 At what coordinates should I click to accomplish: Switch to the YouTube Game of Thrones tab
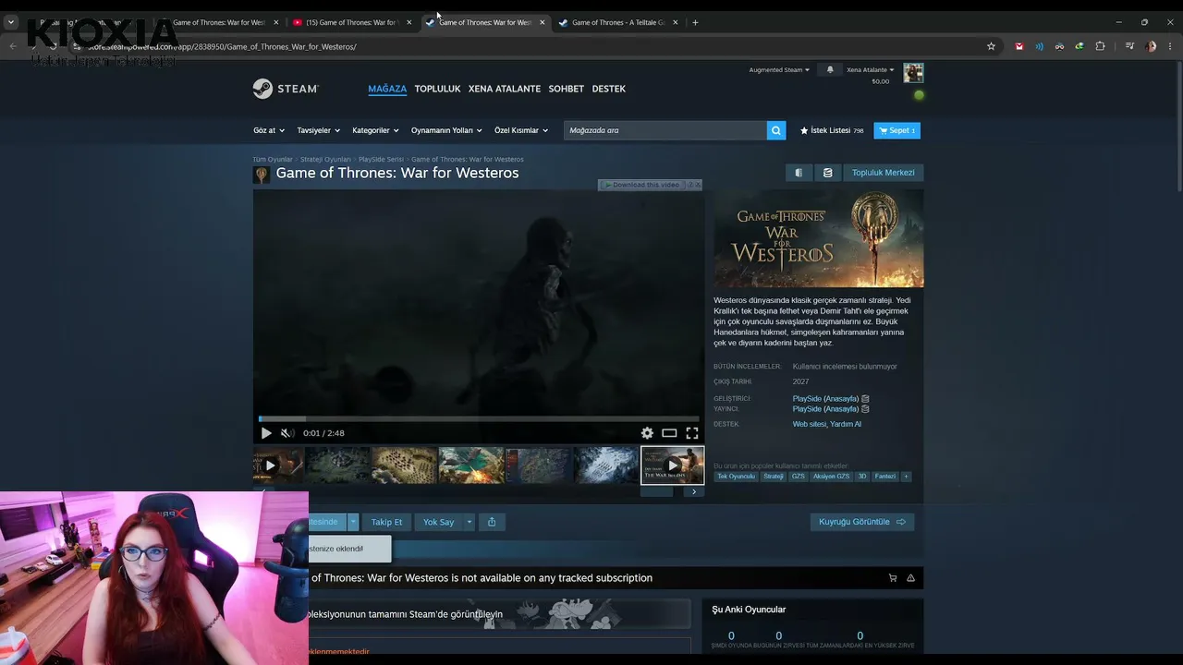[x=351, y=22]
